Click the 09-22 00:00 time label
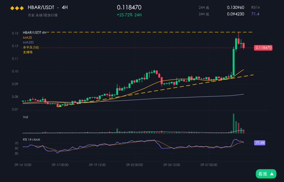 pos(134,165)
